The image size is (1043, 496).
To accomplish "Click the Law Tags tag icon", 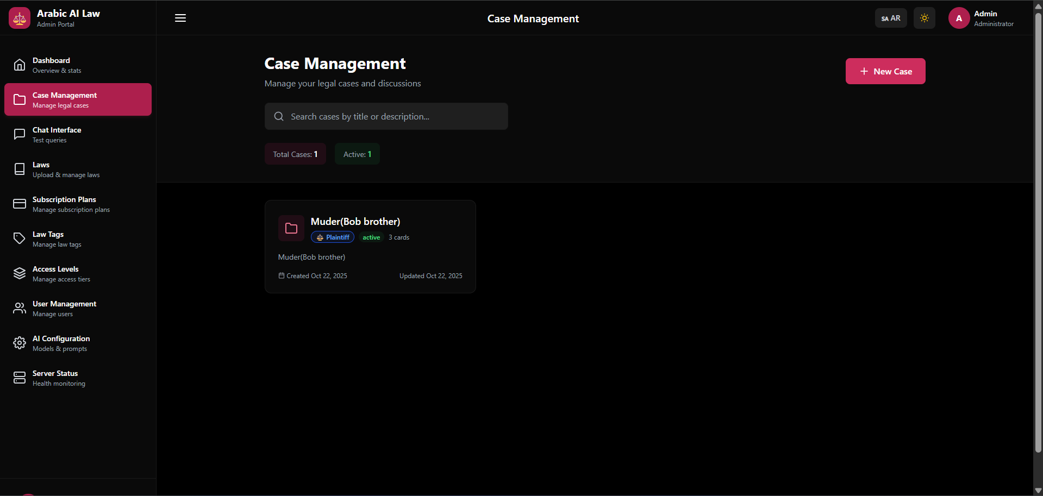I will (20, 239).
